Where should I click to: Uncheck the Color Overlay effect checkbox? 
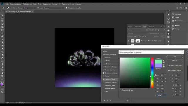[x=104, y=79]
